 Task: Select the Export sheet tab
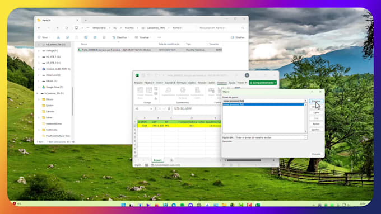[157, 160]
